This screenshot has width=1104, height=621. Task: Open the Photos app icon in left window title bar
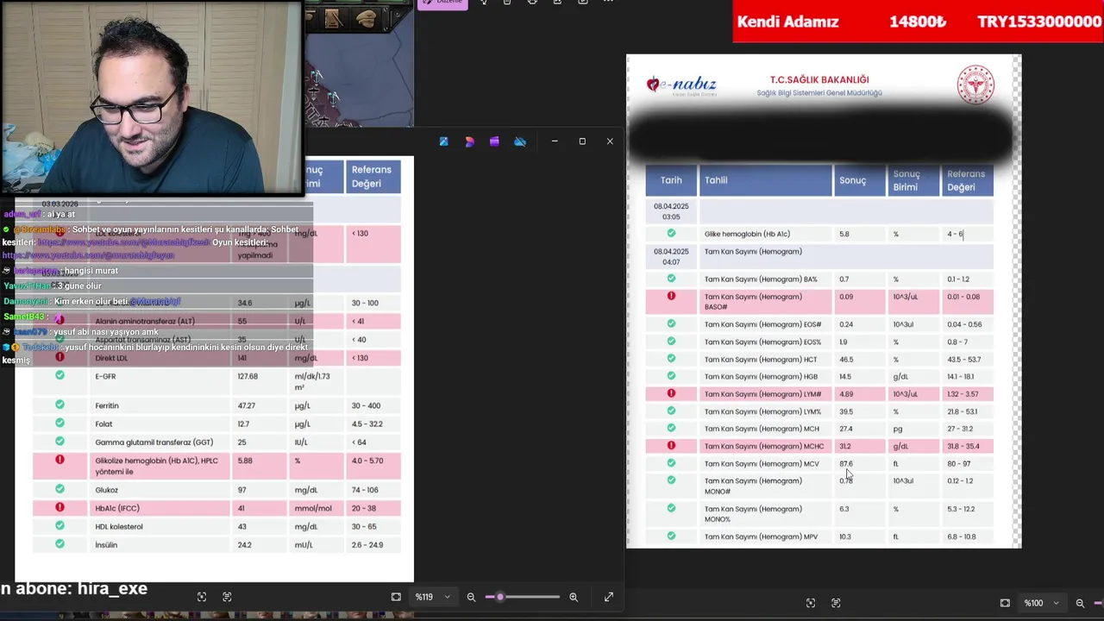point(443,141)
